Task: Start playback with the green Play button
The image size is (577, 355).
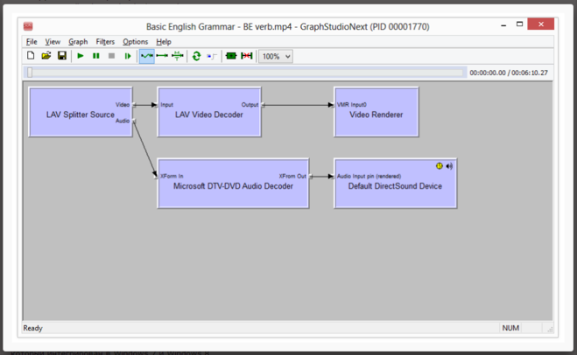Action: (x=81, y=56)
